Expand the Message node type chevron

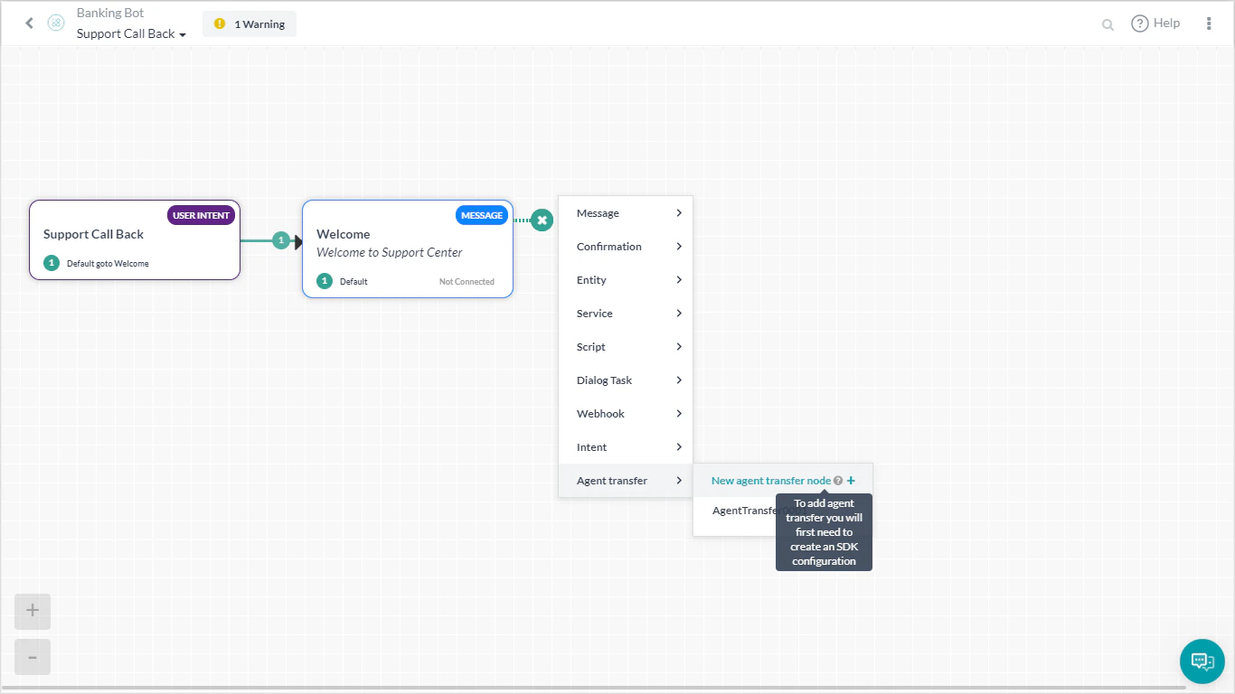[678, 212]
